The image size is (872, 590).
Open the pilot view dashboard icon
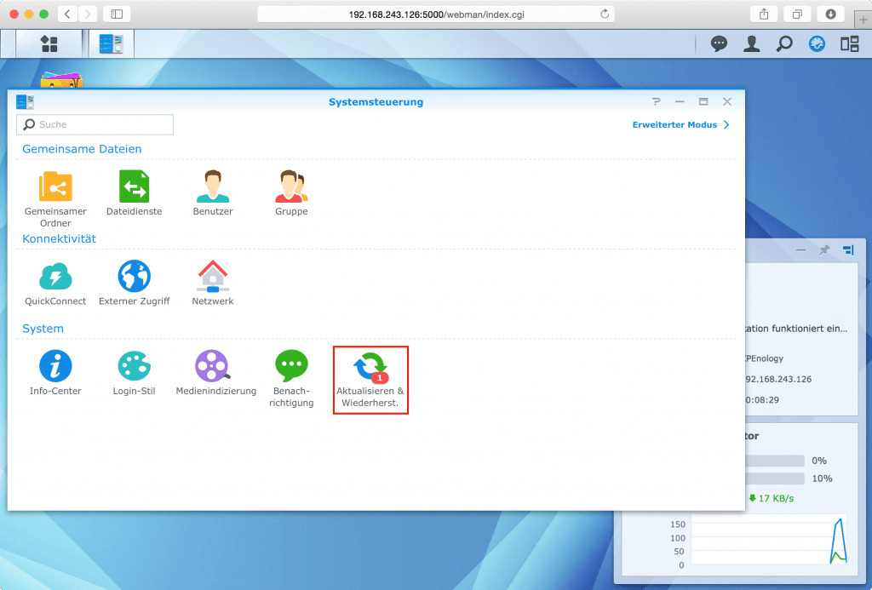click(x=817, y=44)
